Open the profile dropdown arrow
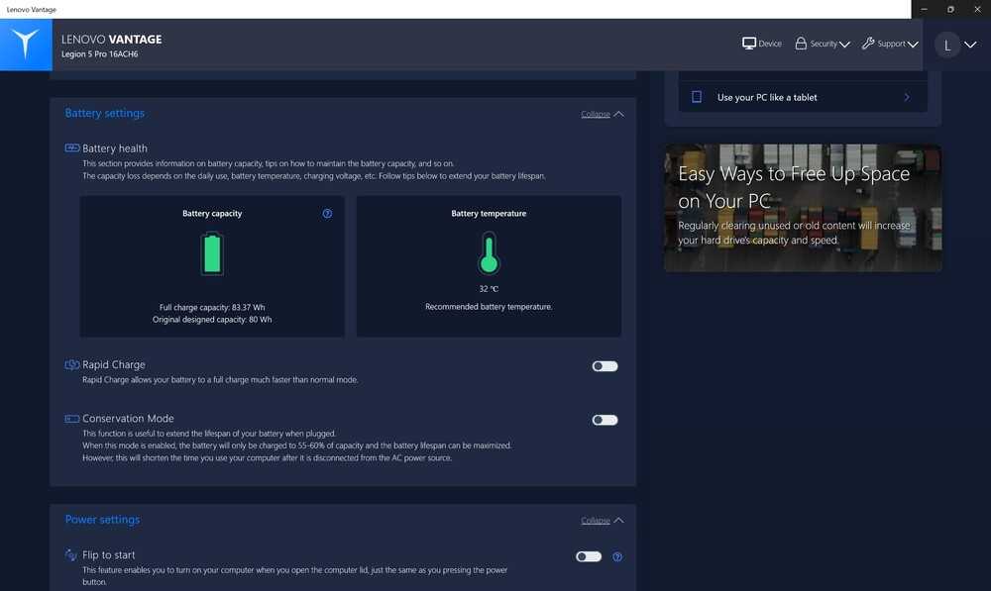The height and width of the screenshot is (591, 991). (x=970, y=45)
